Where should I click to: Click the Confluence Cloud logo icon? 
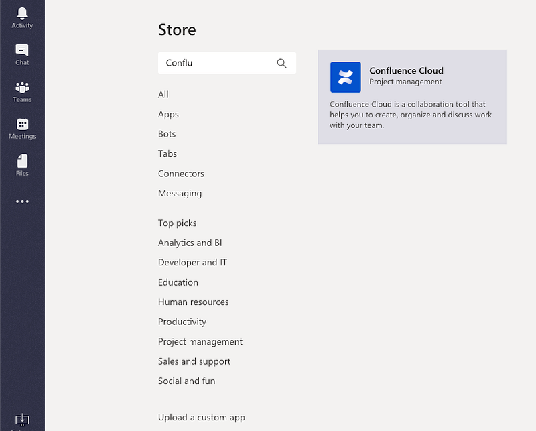pos(345,76)
